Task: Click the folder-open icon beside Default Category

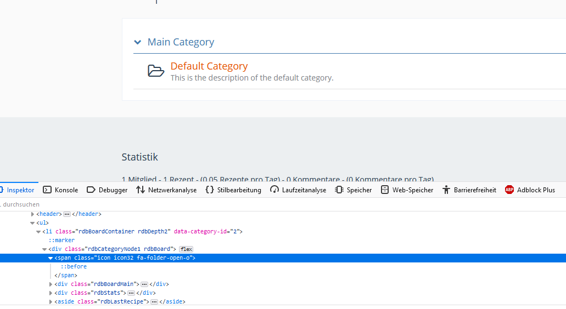Action: click(156, 71)
